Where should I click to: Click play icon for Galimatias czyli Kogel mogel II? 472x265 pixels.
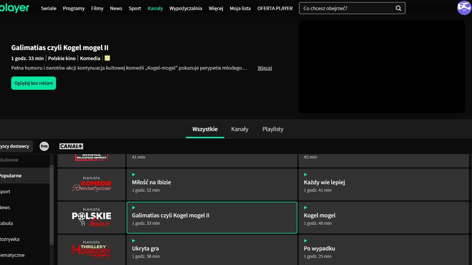pos(134,207)
